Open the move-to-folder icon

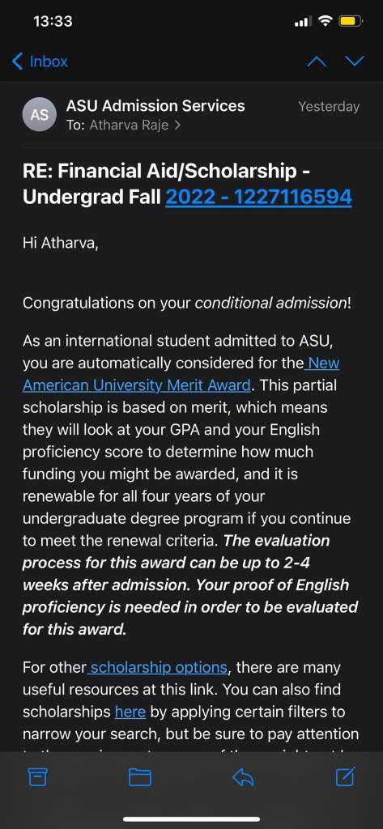click(x=140, y=776)
